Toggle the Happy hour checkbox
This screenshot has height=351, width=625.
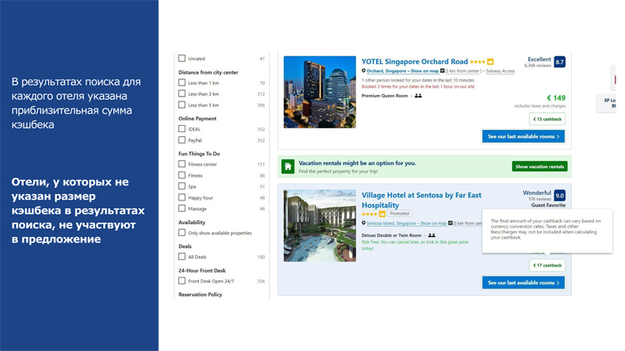pos(182,197)
